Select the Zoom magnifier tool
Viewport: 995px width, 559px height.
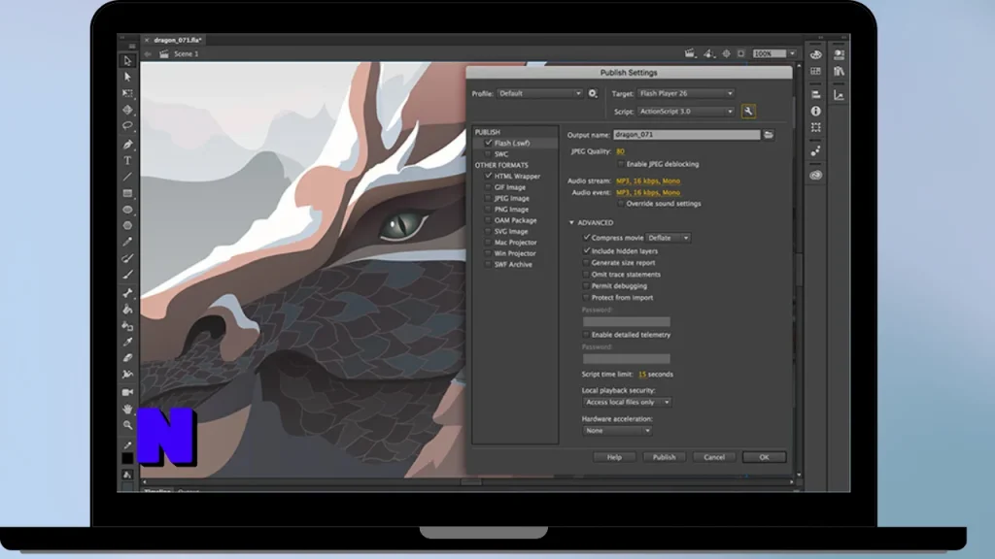[127, 425]
